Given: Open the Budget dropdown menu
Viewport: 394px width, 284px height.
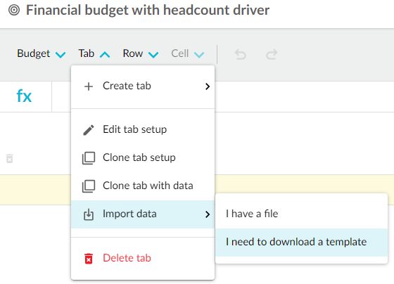Looking at the screenshot, I should [42, 53].
